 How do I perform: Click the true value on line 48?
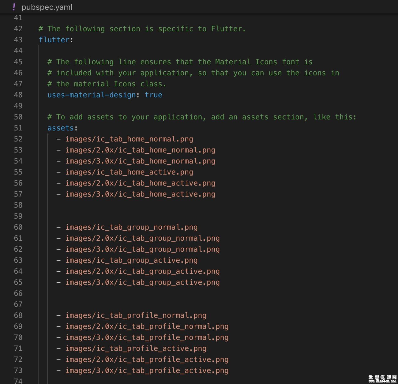pos(153,95)
